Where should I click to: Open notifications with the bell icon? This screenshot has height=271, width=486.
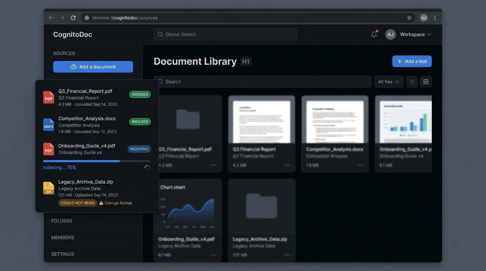point(374,34)
